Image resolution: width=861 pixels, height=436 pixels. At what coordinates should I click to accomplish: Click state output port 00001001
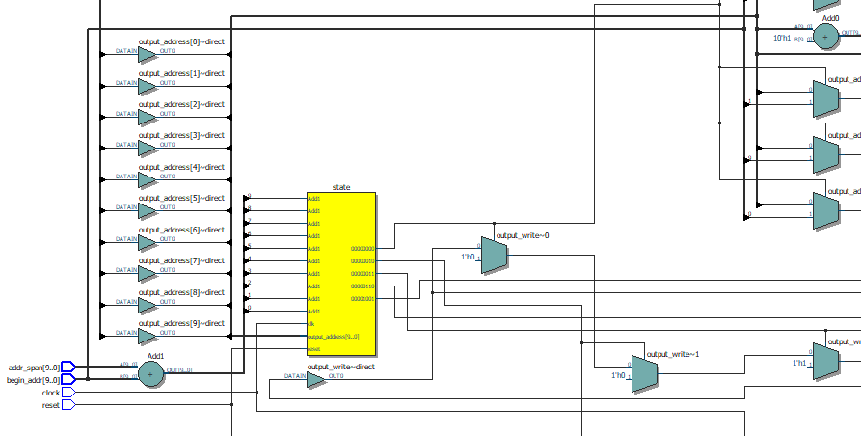tap(363, 299)
